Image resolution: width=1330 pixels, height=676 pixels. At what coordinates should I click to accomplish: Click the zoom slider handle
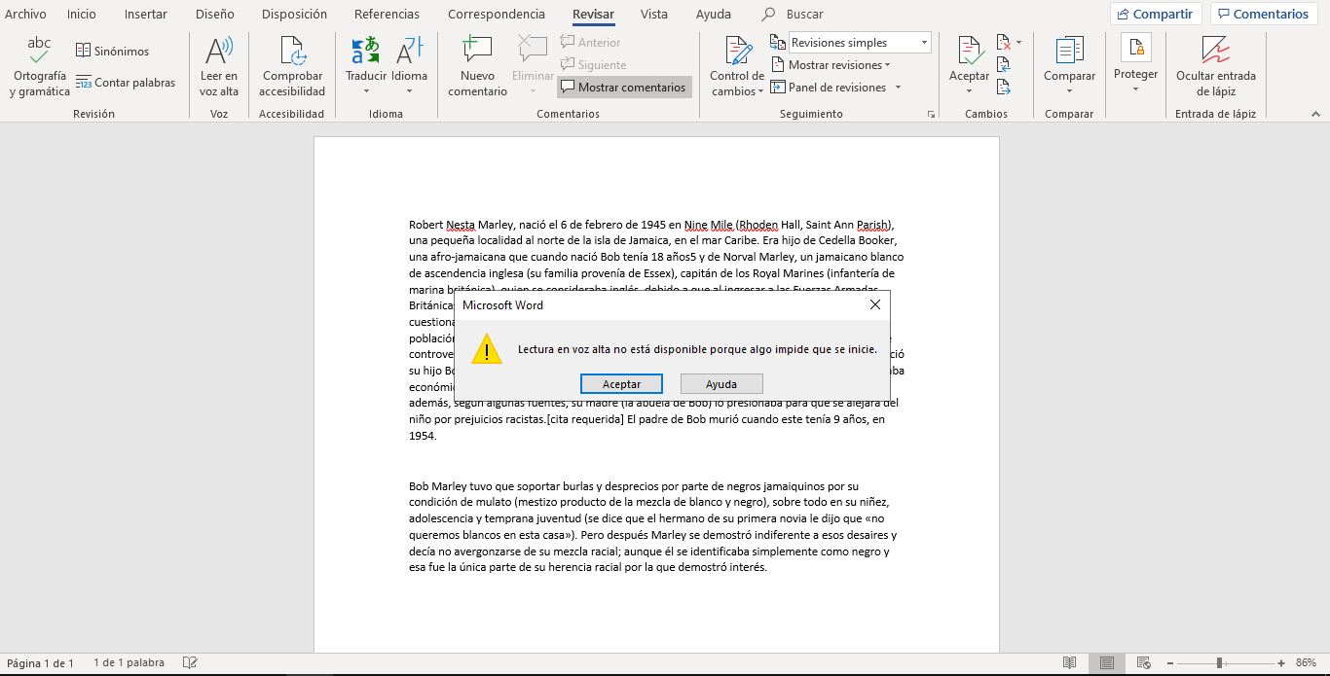pos(1219,662)
